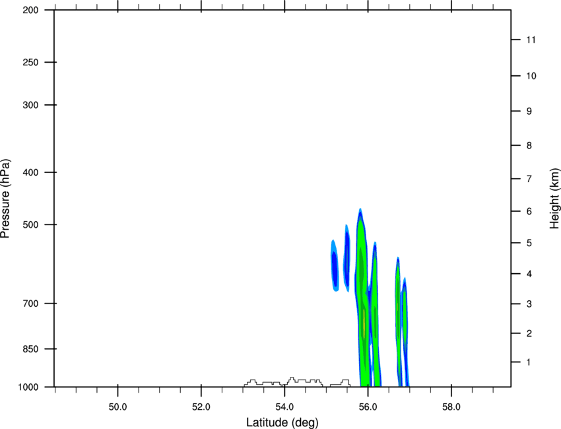Screen dimensions: 561x429
Task: Click the 3 km height label
Action: (x=529, y=304)
